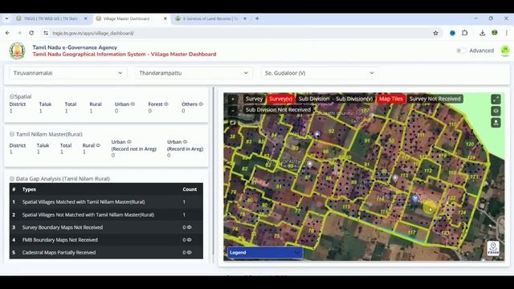Open the Se. Gudaloor (V) village dropdown
The width and height of the screenshot is (514, 289).
pyautogui.click(x=320, y=73)
